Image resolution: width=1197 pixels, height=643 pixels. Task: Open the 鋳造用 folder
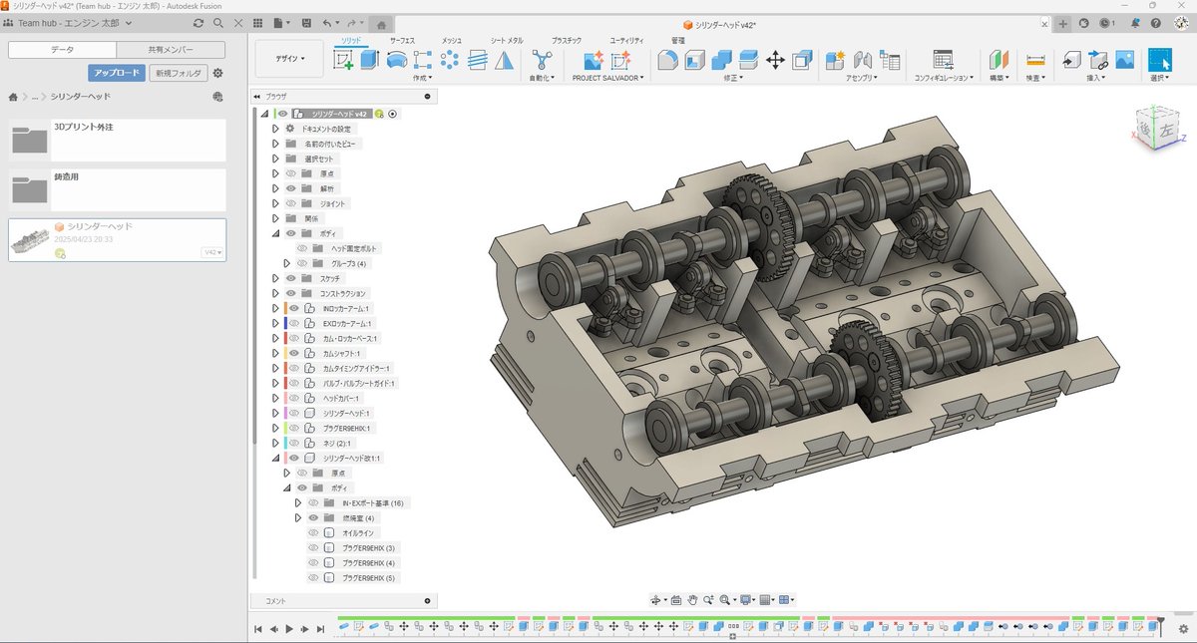point(118,189)
